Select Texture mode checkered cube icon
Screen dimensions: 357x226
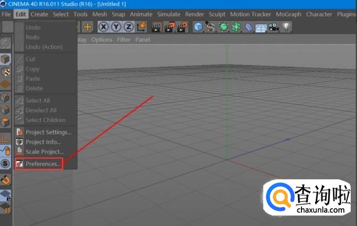[x=5, y=72]
